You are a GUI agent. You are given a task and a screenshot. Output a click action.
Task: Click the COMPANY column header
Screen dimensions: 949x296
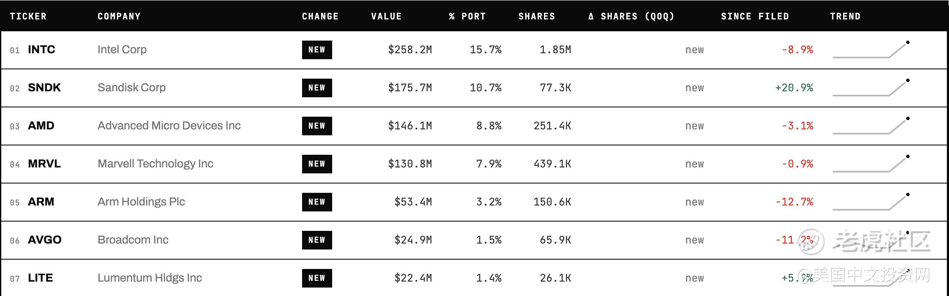click(x=119, y=16)
